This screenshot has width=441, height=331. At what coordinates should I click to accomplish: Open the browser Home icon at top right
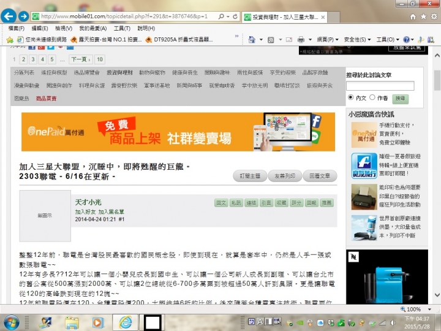click(x=413, y=17)
